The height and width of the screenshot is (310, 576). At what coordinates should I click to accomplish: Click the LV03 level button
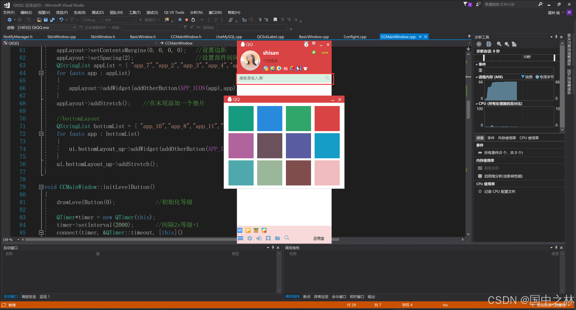324,53
